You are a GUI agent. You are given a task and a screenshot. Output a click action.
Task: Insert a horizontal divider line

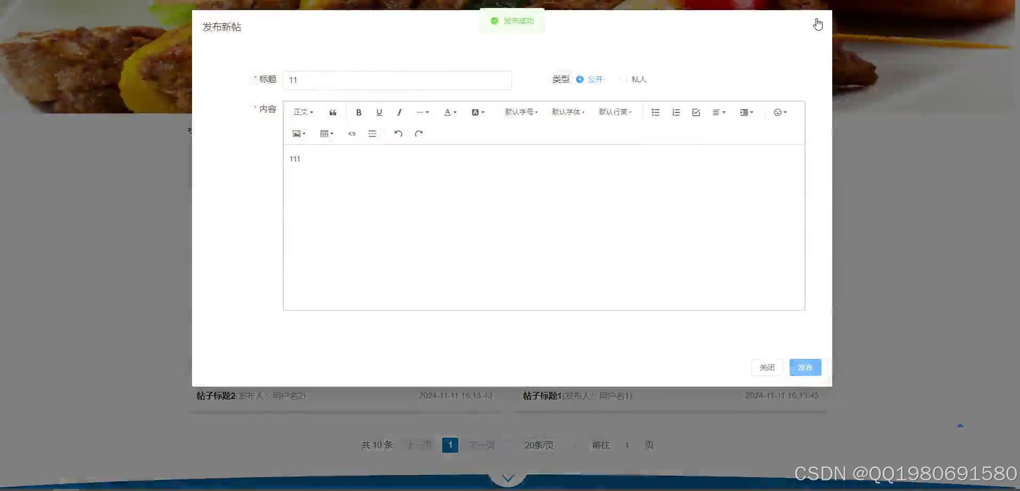(372, 133)
